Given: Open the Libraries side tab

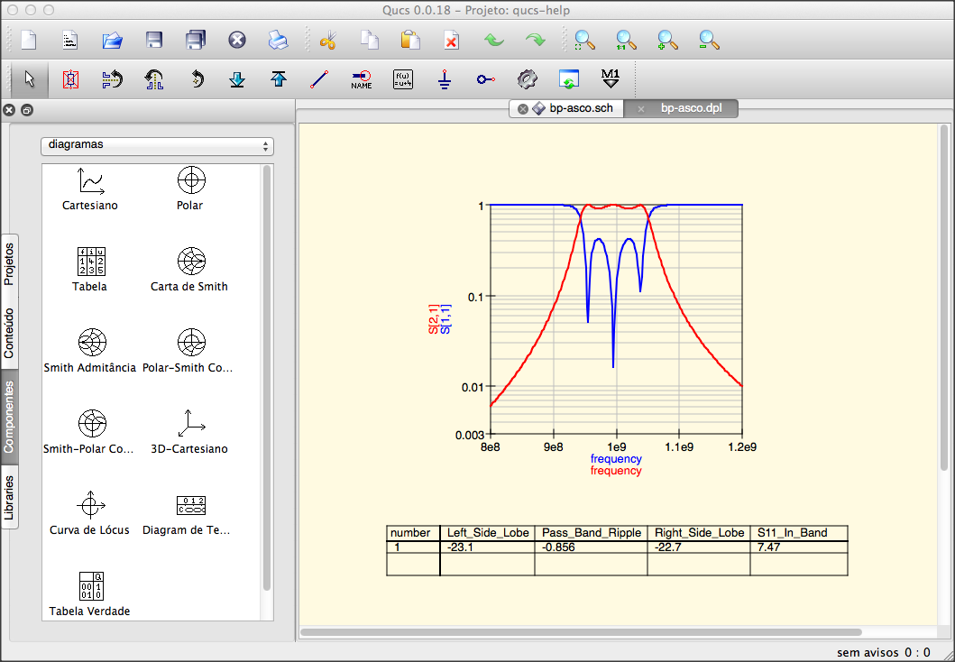Looking at the screenshot, I should 9,498.
